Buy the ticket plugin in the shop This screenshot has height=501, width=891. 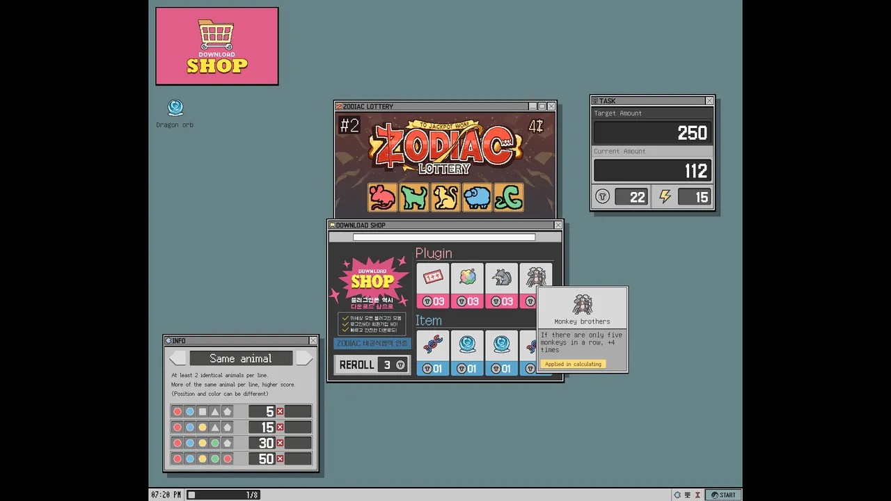point(433,285)
